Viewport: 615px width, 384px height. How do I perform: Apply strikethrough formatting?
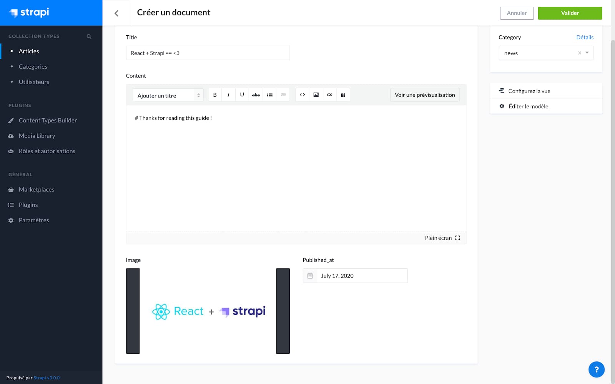tap(256, 94)
